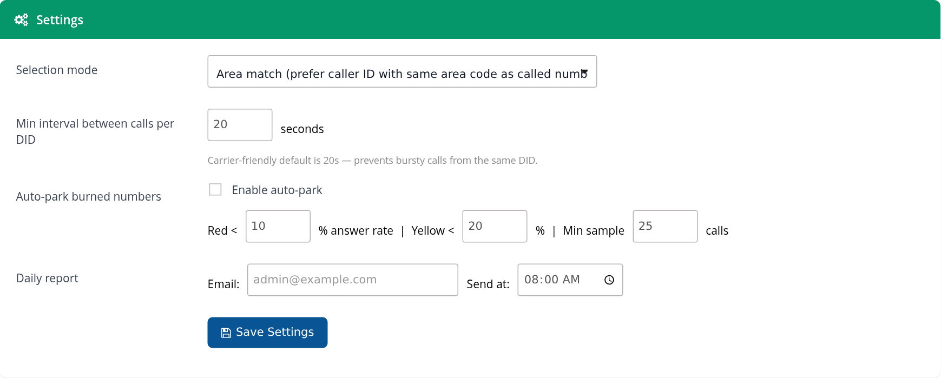
Task: Click the Yellow threshold percentage field
Action: [495, 226]
